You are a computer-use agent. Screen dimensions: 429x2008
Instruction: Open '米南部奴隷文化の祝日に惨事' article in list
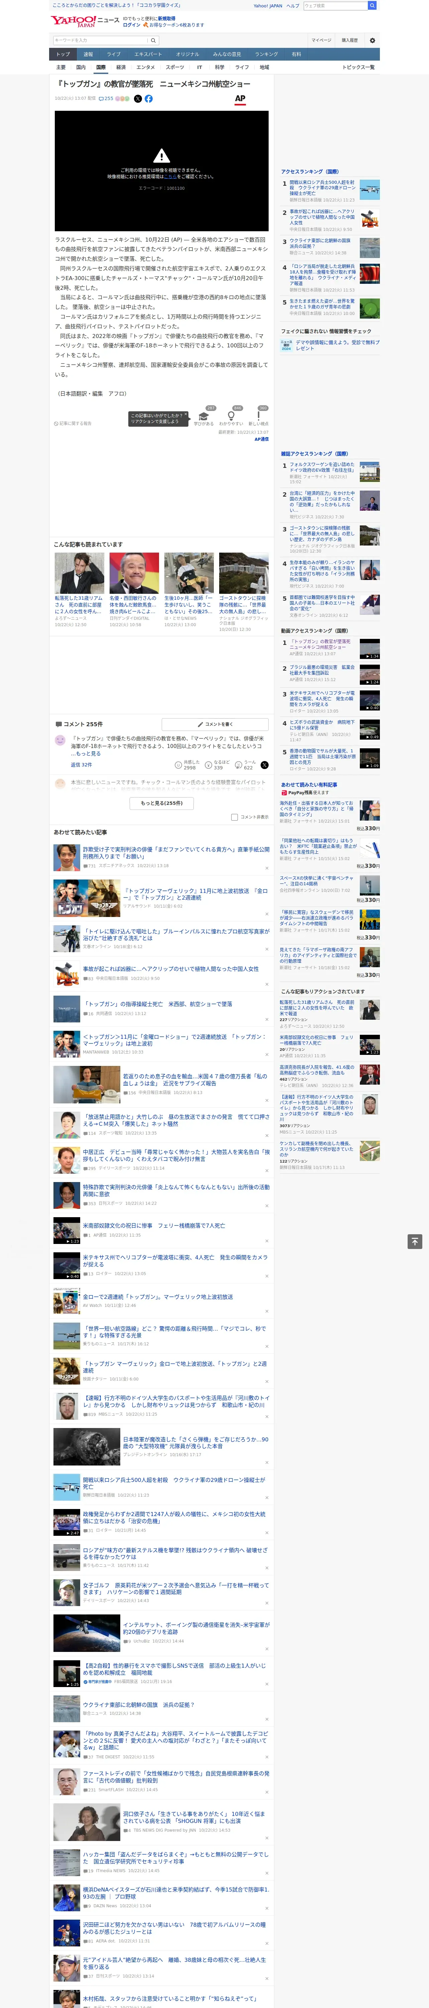point(154,1225)
